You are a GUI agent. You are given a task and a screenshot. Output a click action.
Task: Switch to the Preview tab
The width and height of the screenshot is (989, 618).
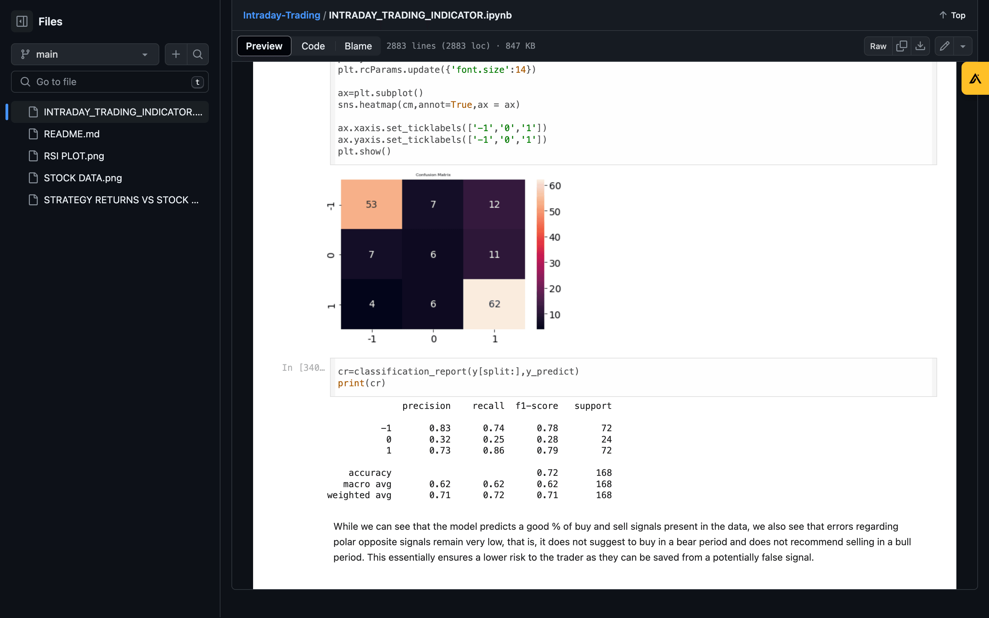click(264, 46)
